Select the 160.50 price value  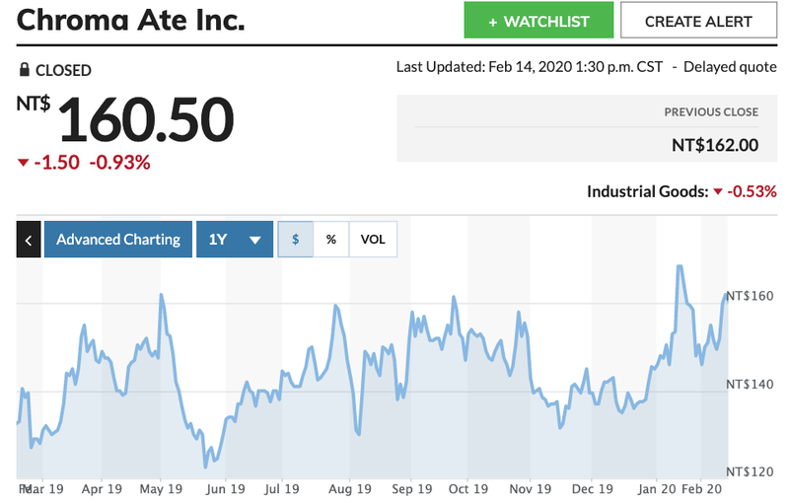click(x=146, y=119)
